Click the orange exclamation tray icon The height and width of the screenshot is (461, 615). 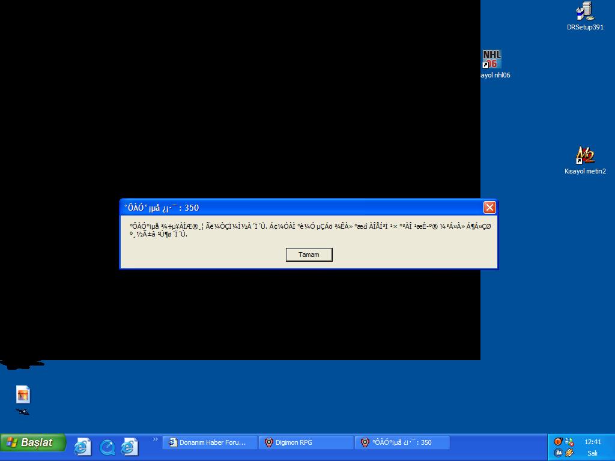pyautogui.click(x=558, y=442)
